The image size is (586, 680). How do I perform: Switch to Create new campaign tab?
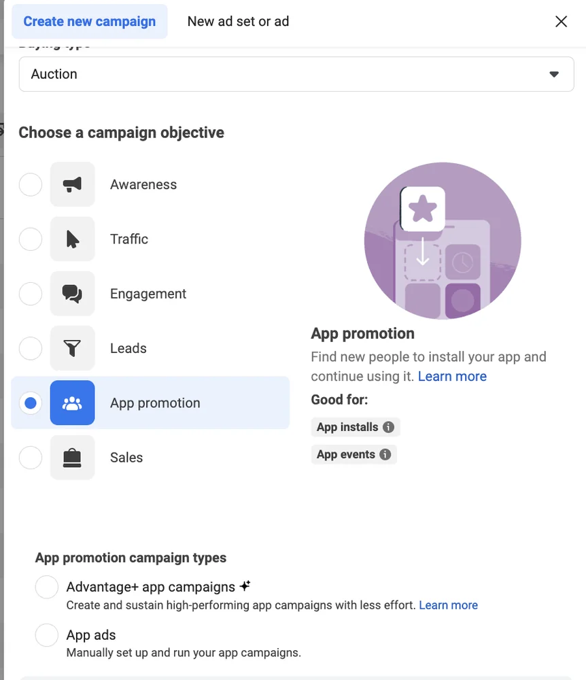tap(89, 21)
